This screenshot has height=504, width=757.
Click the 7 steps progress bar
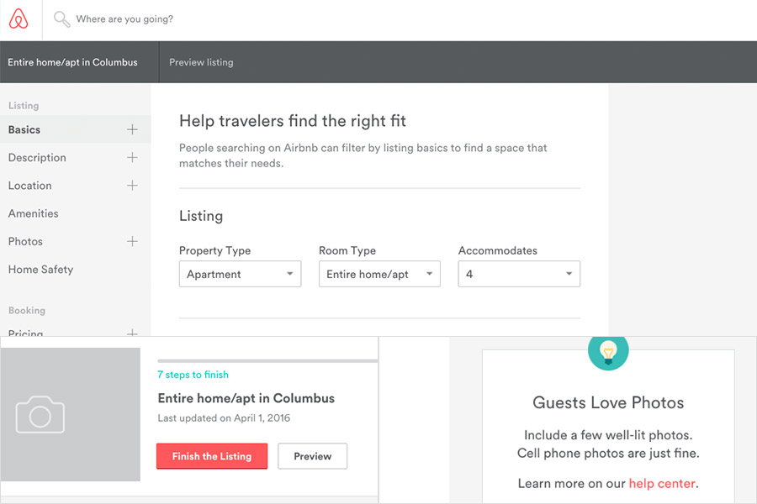[267, 361]
